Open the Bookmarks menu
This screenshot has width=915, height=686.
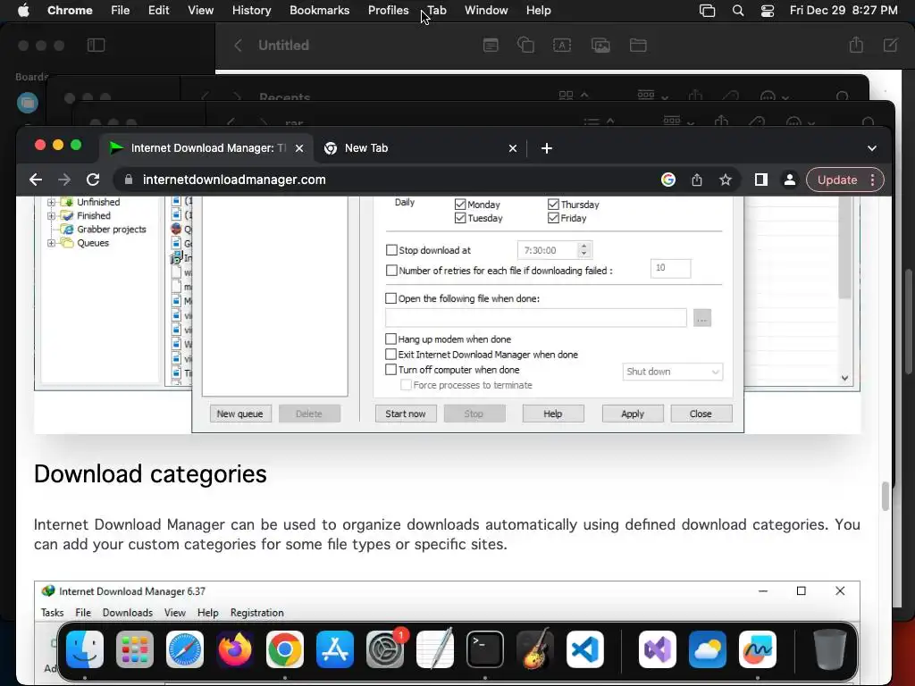[319, 11]
